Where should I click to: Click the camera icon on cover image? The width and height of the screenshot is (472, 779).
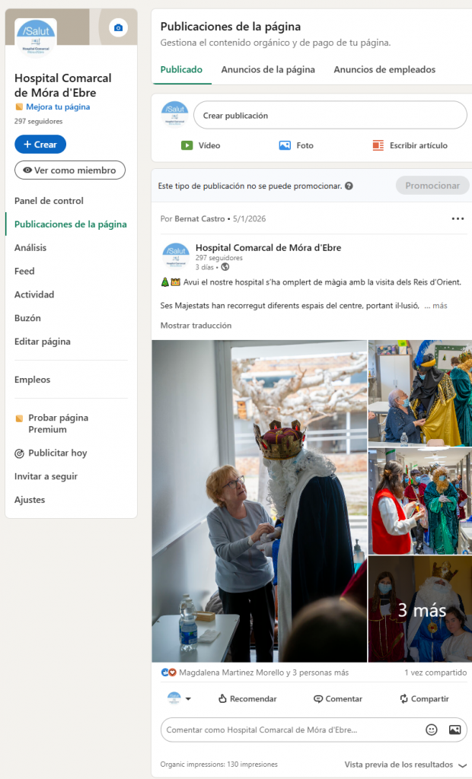pyautogui.click(x=118, y=28)
